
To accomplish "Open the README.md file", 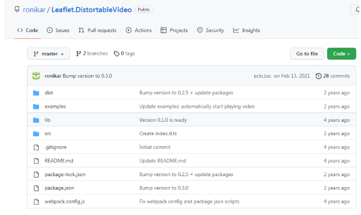I will 59,161.
